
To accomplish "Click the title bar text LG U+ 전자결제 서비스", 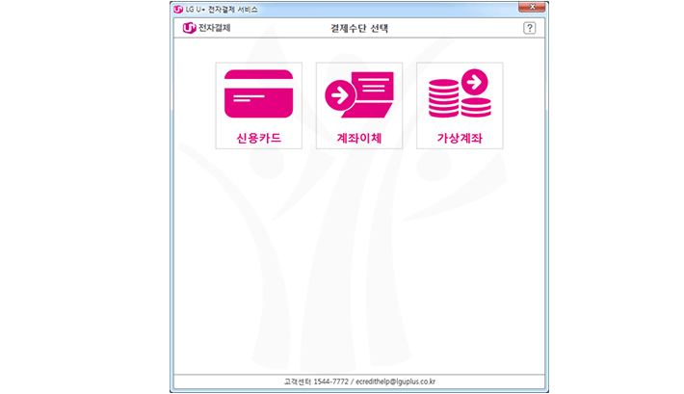I will tap(221, 8).
